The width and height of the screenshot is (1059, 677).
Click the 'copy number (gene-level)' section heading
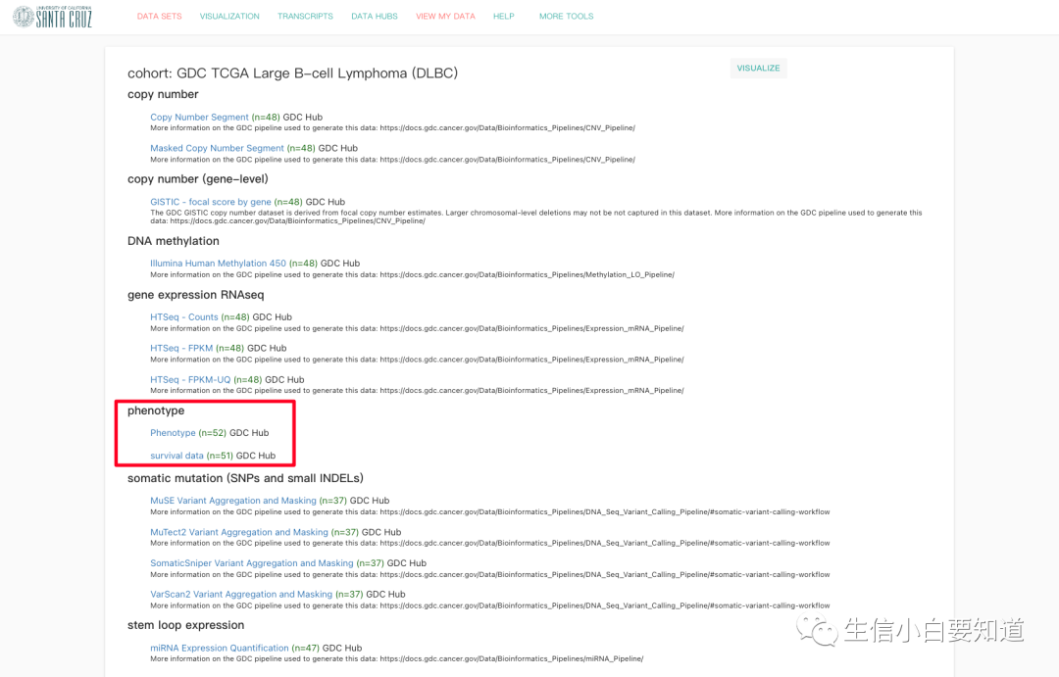[198, 179]
